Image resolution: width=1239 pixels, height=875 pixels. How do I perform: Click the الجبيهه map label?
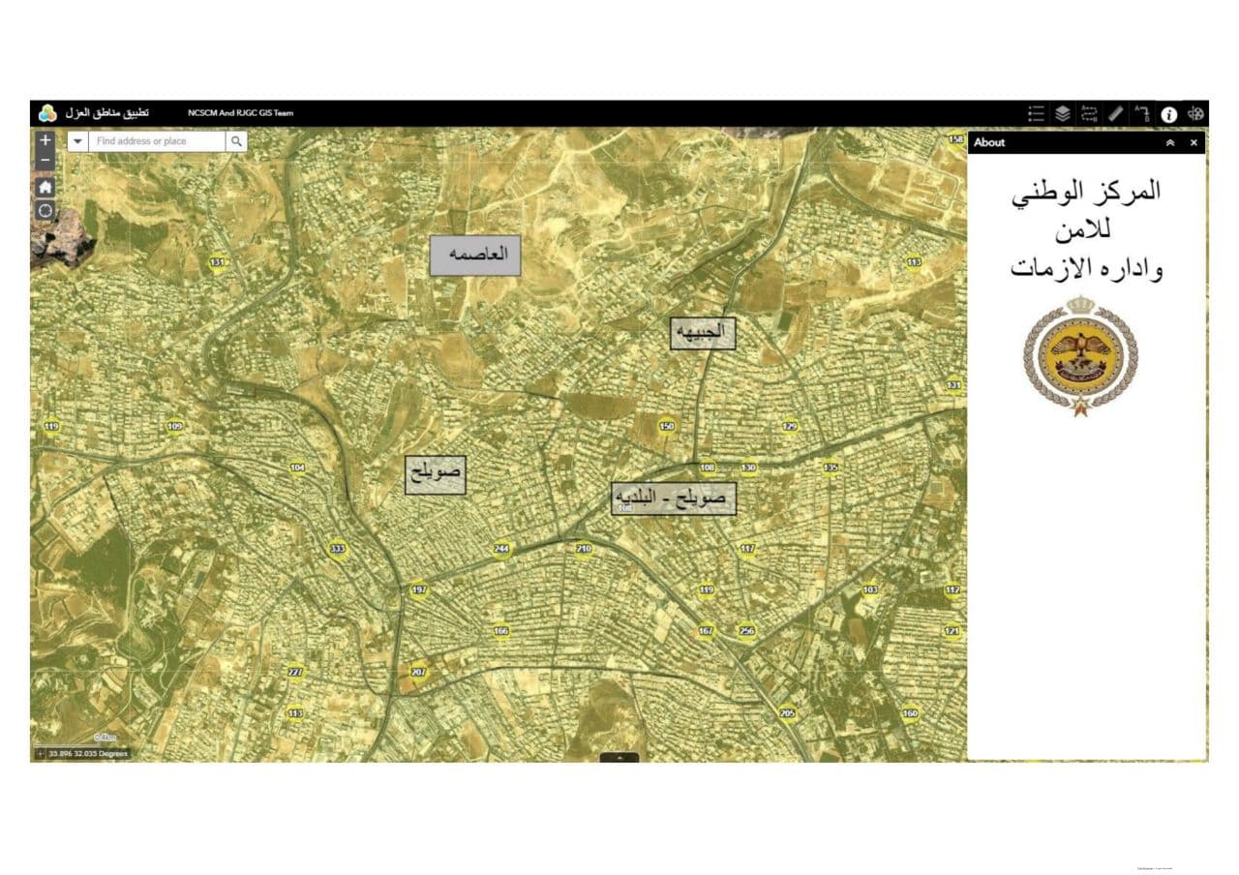point(703,333)
